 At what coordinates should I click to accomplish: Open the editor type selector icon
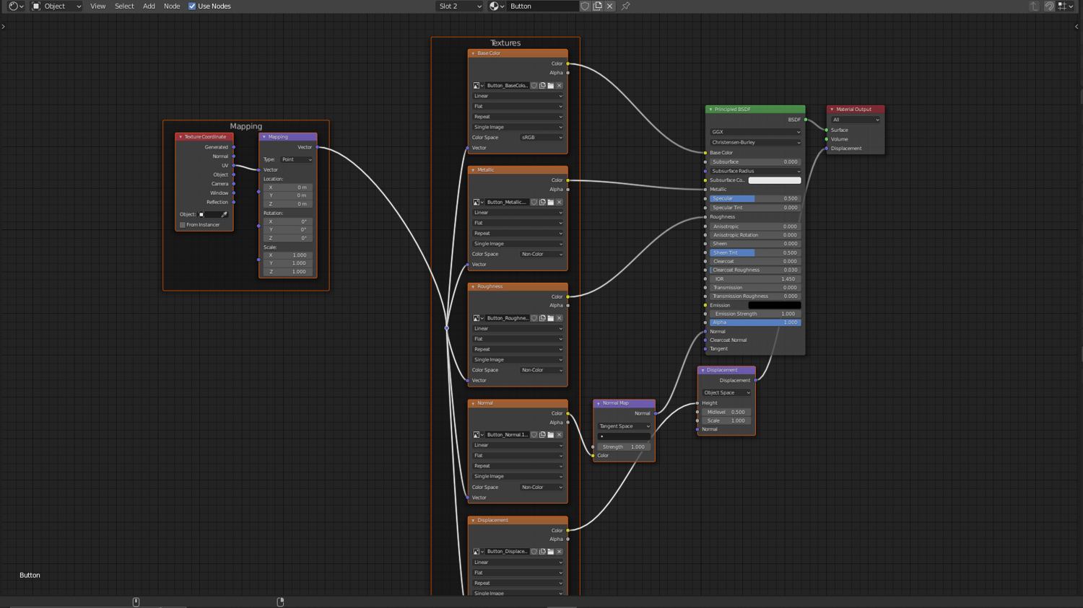coord(15,6)
